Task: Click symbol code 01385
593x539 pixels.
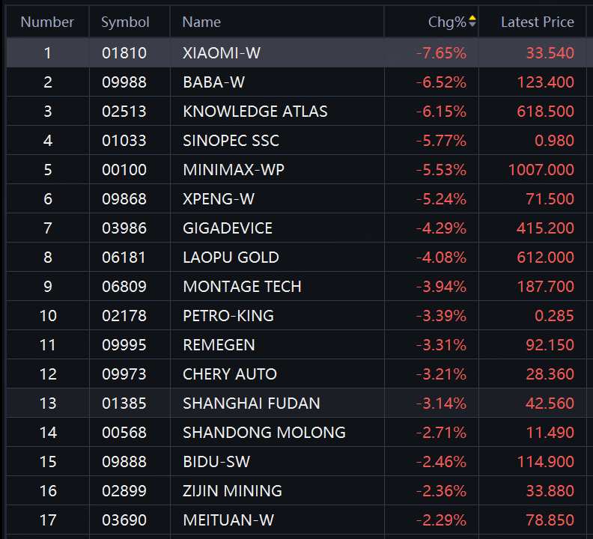Action: tap(124, 404)
